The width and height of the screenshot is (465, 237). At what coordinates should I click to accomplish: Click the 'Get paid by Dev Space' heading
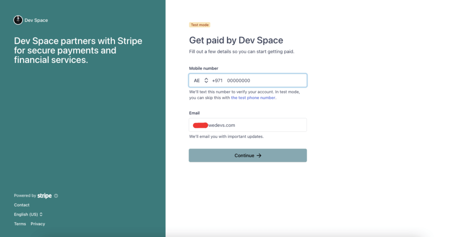pyautogui.click(x=236, y=40)
